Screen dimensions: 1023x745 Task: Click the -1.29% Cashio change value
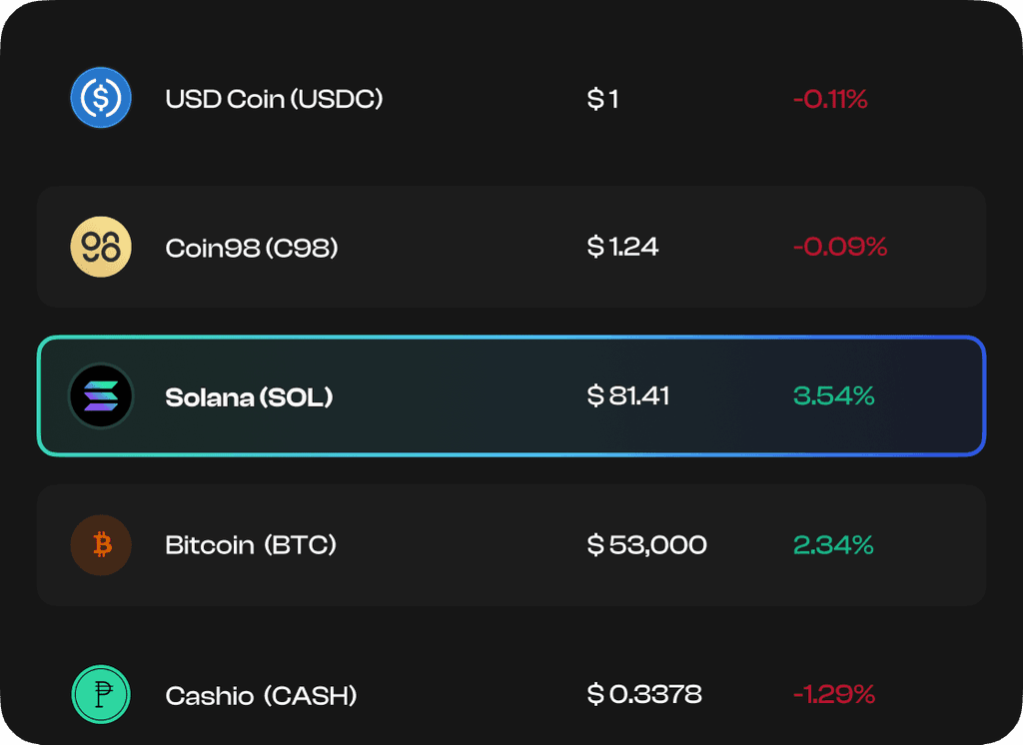coord(834,694)
